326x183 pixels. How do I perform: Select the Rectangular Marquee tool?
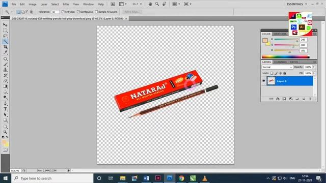coord(5,30)
